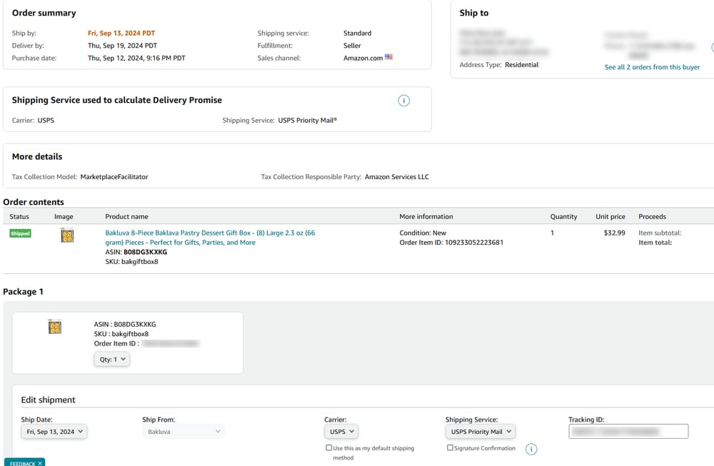Open the Qty: 1 dropdown

(112, 359)
